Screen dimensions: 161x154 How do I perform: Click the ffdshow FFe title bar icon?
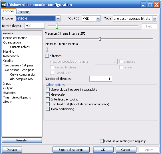tap(4, 5)
